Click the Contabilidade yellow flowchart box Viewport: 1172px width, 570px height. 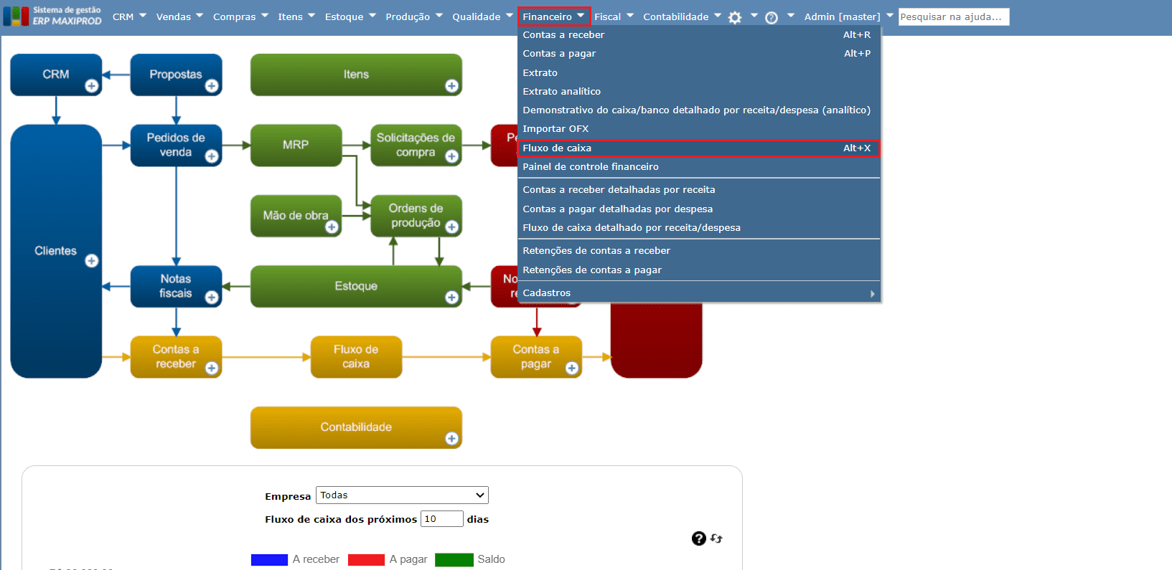click(356, 427)
